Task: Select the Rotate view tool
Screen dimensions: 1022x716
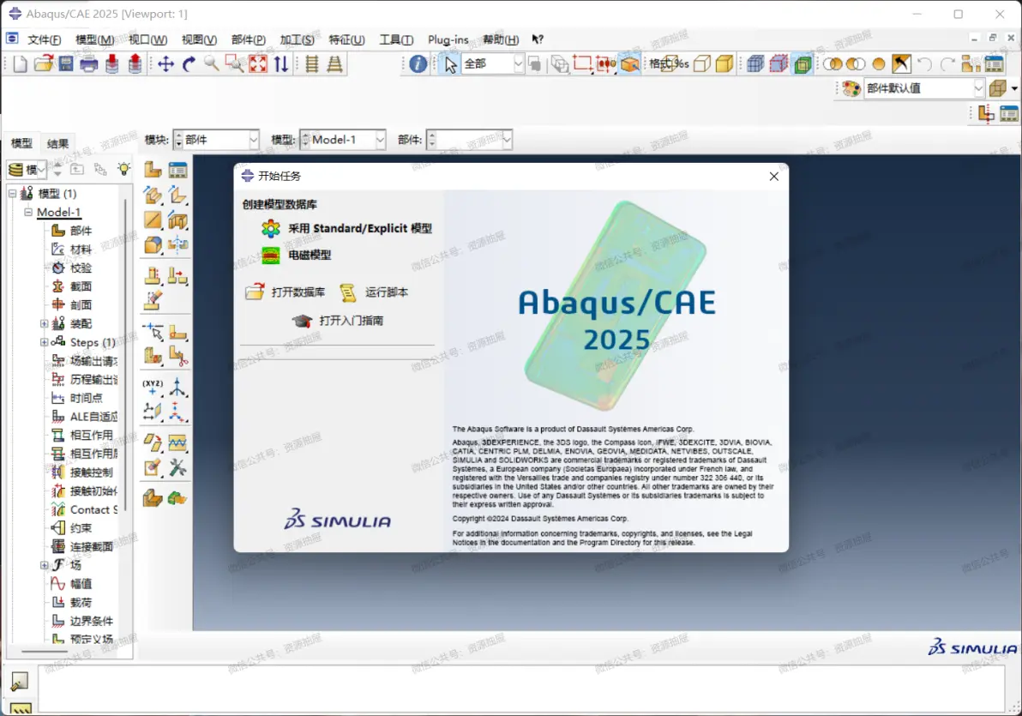Action: click(x=189, y=64)
